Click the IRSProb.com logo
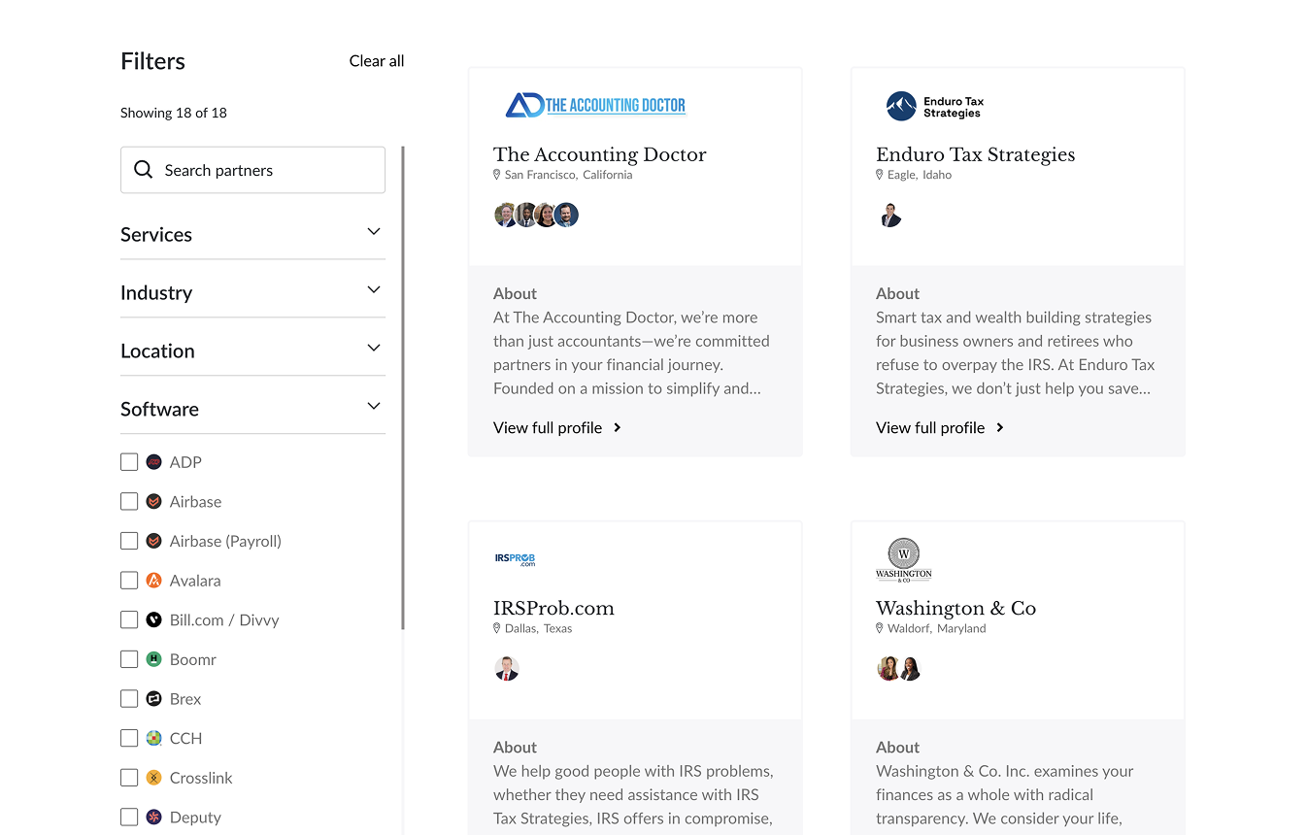Viewport: 1307px width, 835px height. (515, 559)
